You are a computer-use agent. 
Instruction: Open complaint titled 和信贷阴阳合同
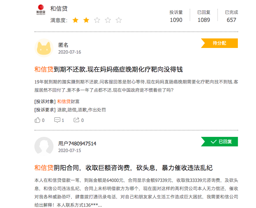click(124, 168)
